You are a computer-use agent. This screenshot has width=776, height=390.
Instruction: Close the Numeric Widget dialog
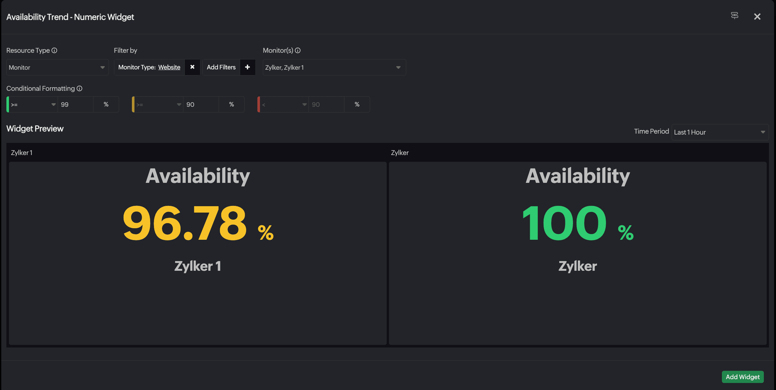pos(757,17)
